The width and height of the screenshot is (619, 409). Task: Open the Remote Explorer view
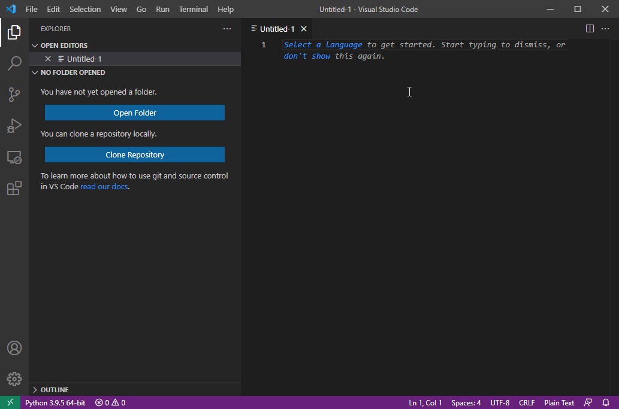(x=14, y=157)
